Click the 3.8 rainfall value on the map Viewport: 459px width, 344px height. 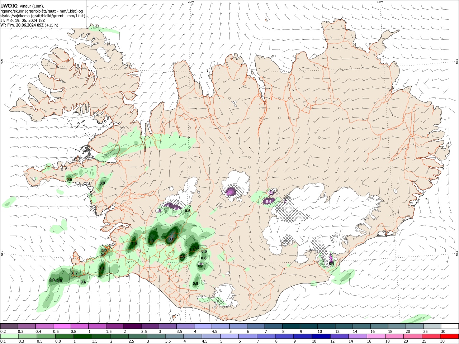(171, 239)
